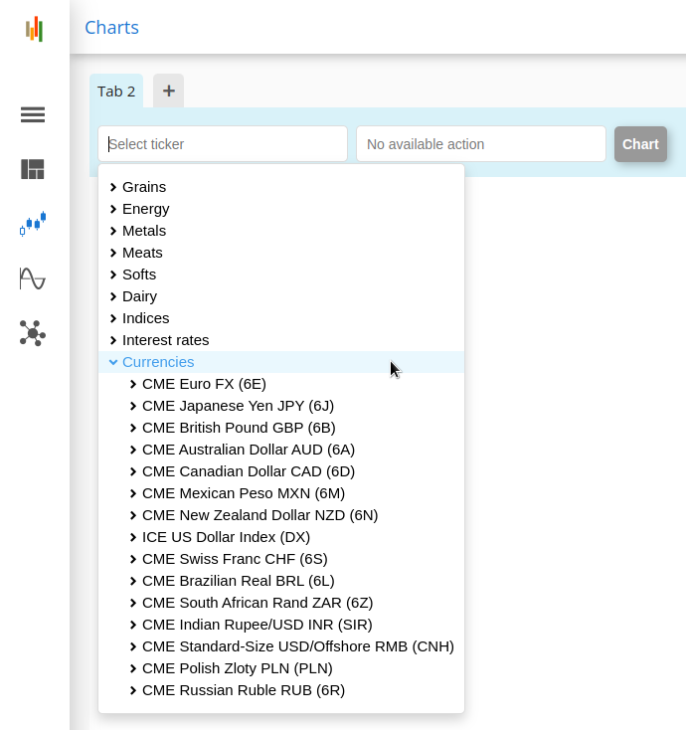Select the Grains tree label

click(x=144, y=187)
